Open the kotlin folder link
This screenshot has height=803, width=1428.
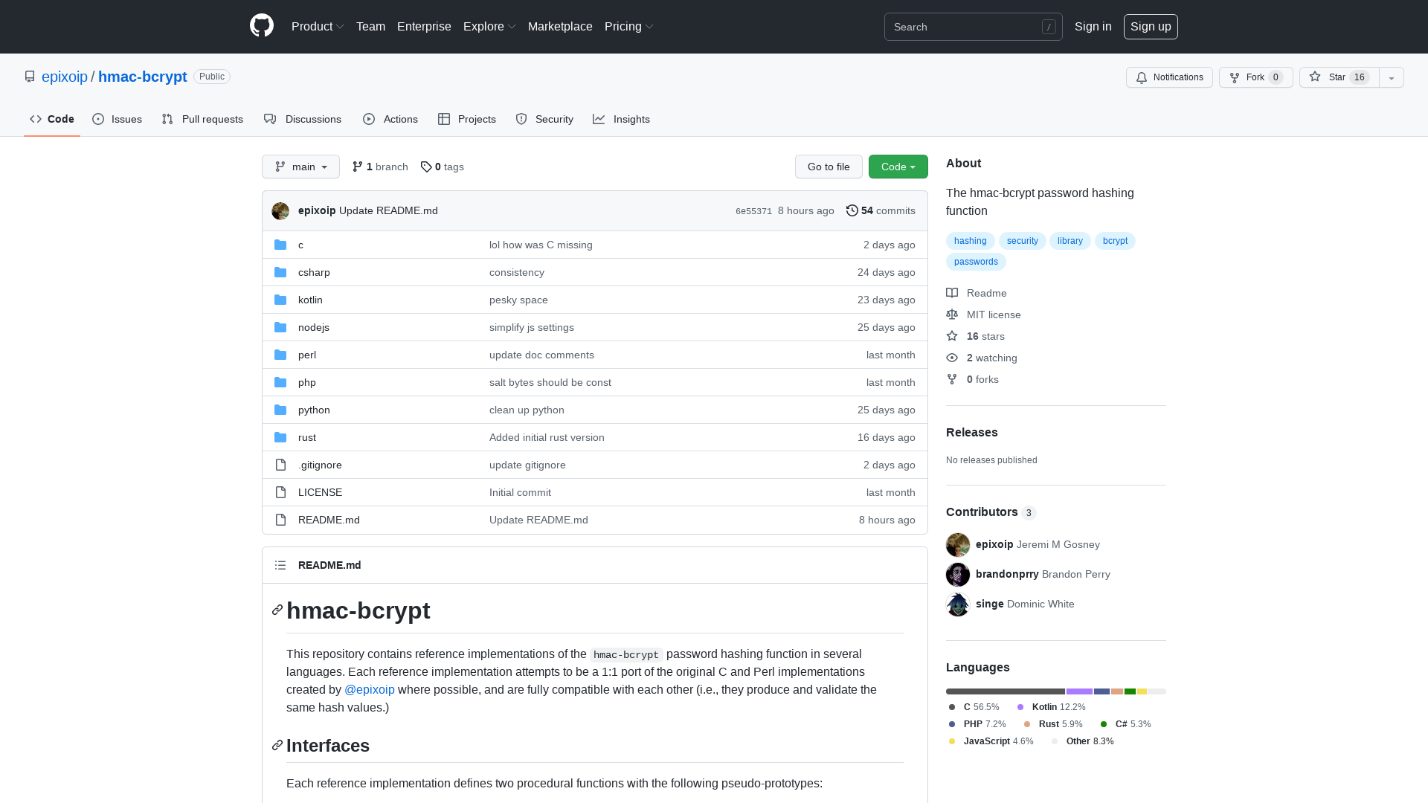pyautogui.click(x=310, y=300)
